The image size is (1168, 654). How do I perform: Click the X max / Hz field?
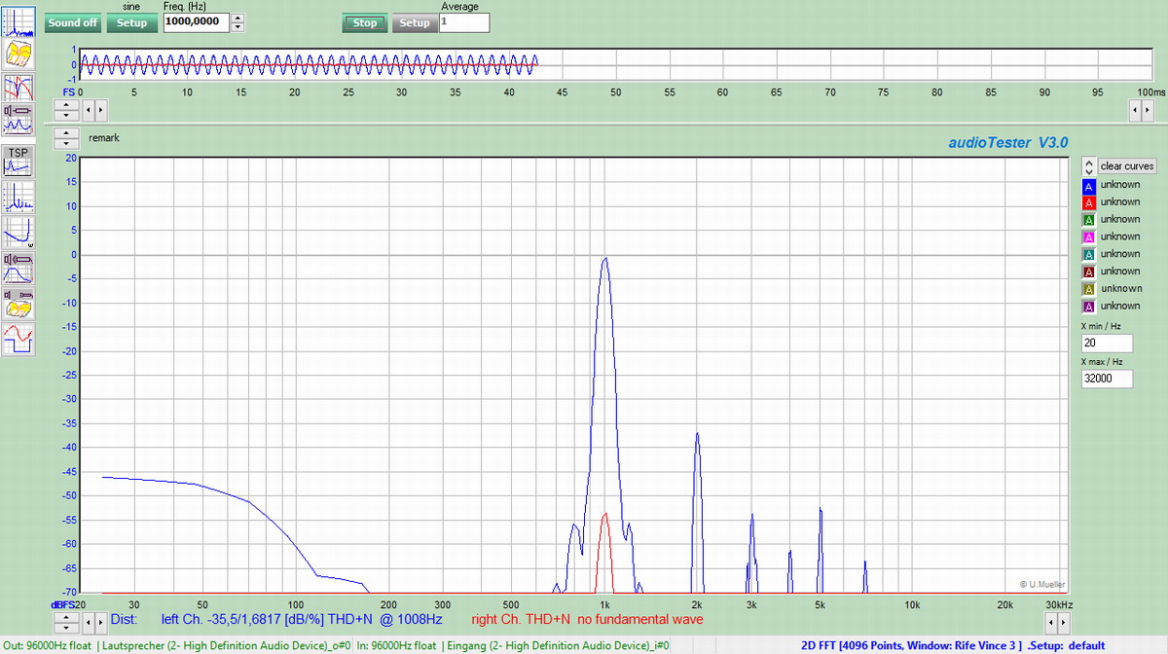[1107, 379]
